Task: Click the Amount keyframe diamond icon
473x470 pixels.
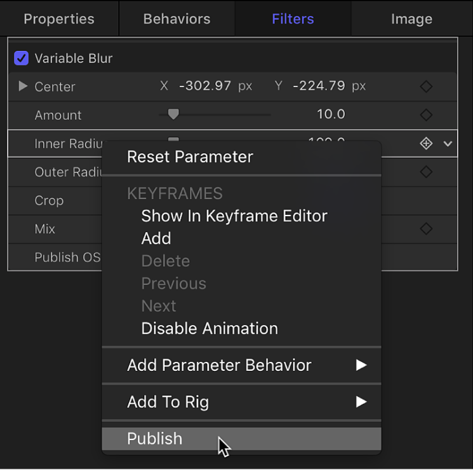Action: pos(426,115)
